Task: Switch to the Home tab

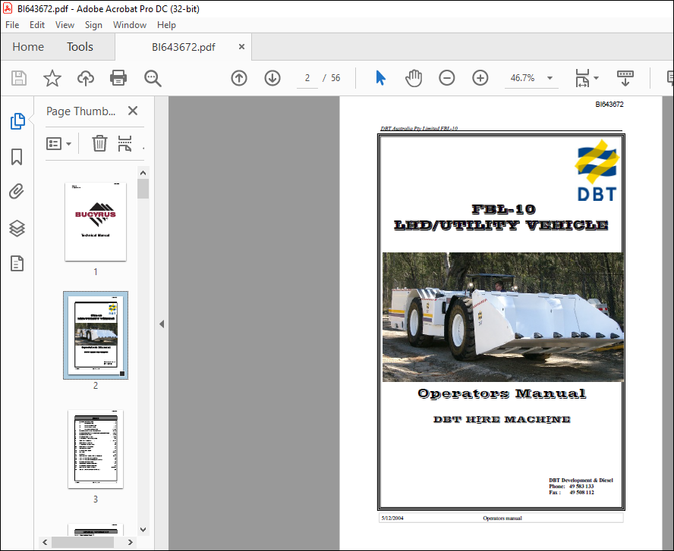Action: tap(28, 47)
